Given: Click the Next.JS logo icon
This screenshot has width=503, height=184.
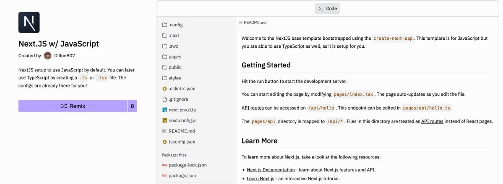Looking at the screenshot, I should click(x=29, y=23).
